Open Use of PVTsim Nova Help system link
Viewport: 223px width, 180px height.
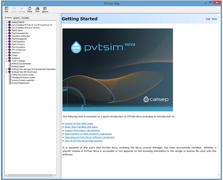point(84,141)
